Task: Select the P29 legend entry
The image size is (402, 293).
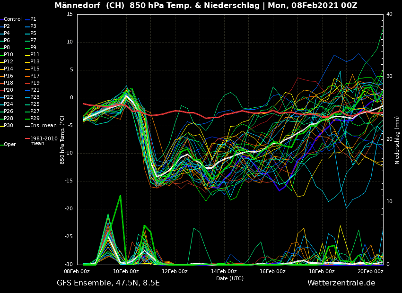Action: point(35,119)
